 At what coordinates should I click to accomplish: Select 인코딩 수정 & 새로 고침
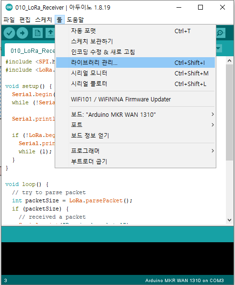point(135,52)
